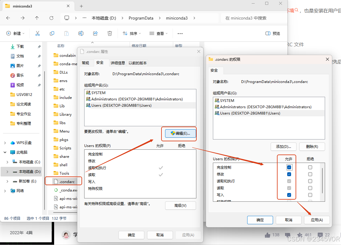Check deny 完全控制 checkbox
The image size is (341, 245).
(310, 167)
